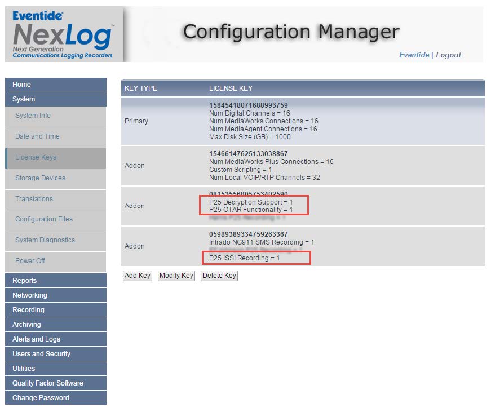Open the Home menu item

pyautogui.click(x=55, y=85)
